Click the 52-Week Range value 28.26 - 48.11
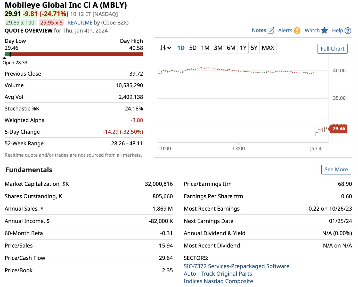 [x=127, y=143]
